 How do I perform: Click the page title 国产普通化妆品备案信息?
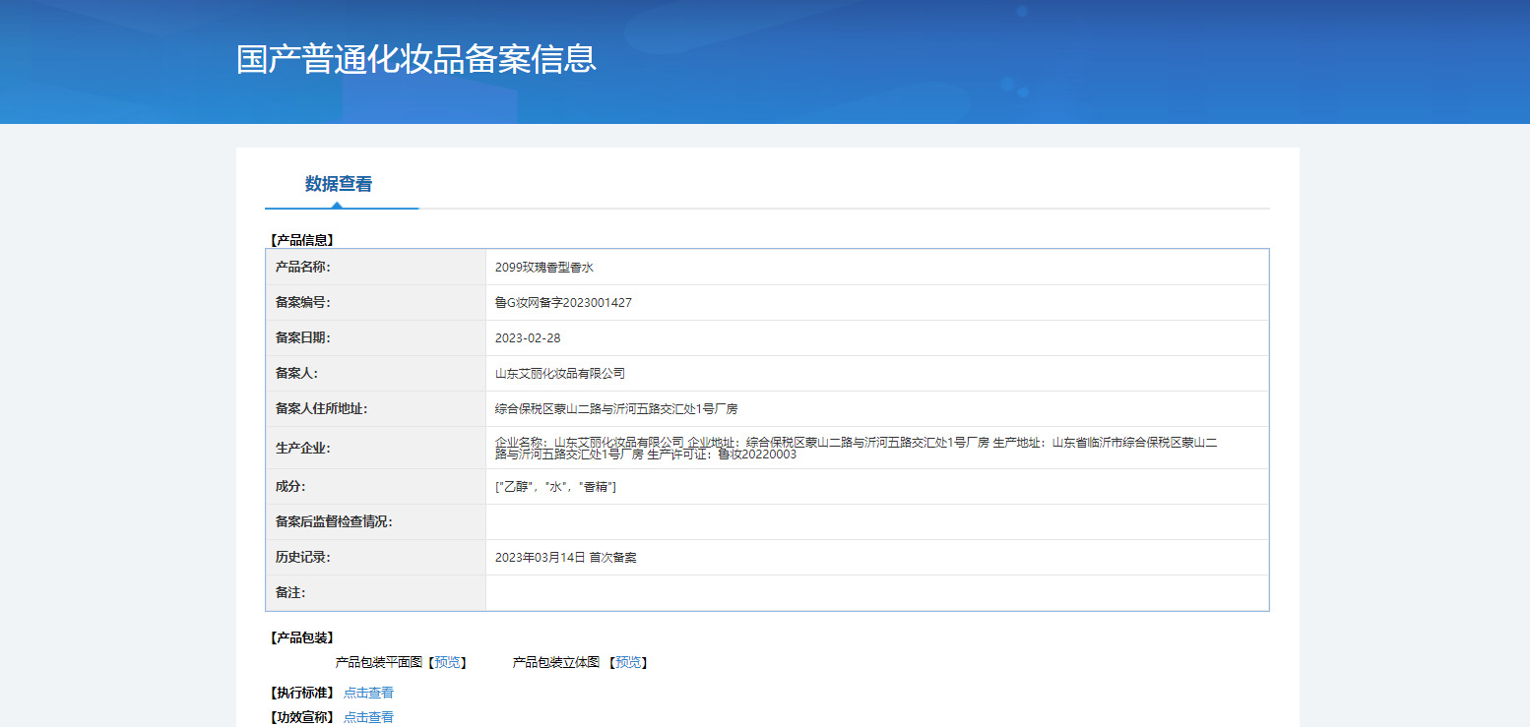(x=415, y=58)
